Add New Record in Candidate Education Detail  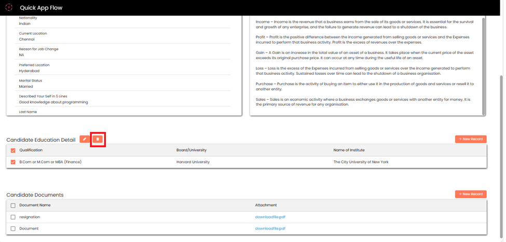(471, 139)
